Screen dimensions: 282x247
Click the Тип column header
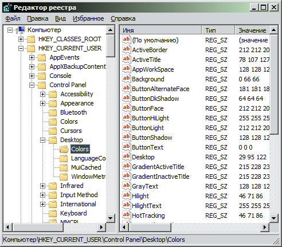218,30
